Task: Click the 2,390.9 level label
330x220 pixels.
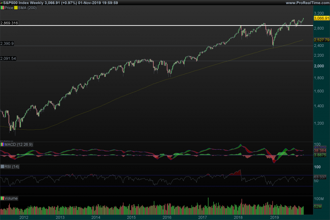Action: [7, 43]
